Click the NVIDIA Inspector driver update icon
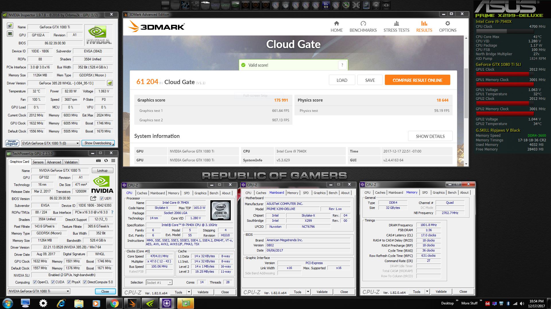This screenshot has height=309, width=551. tap(110, 83)
